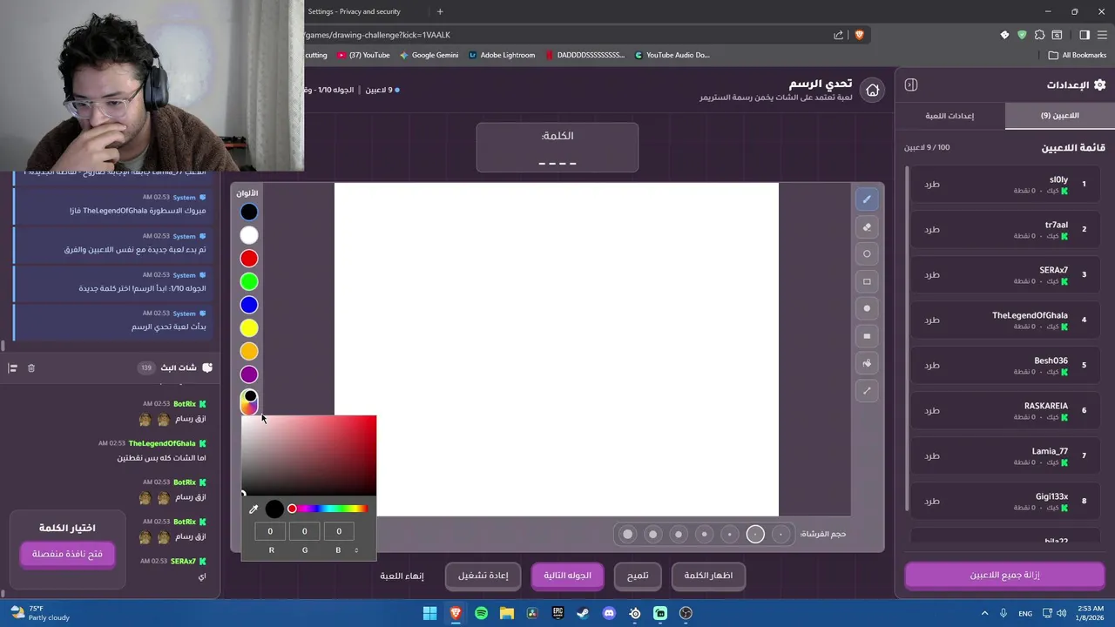Select the smallest brush size circle
Viewport: 1115px width, 627px height.
(x=781, y=535)
